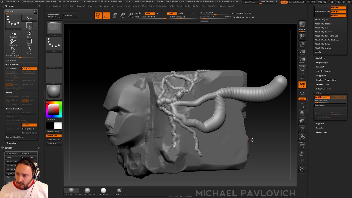This screenshot has width=352, height=198.
Task: Collapse the Curve Functions section
Action: pos(15,109)
